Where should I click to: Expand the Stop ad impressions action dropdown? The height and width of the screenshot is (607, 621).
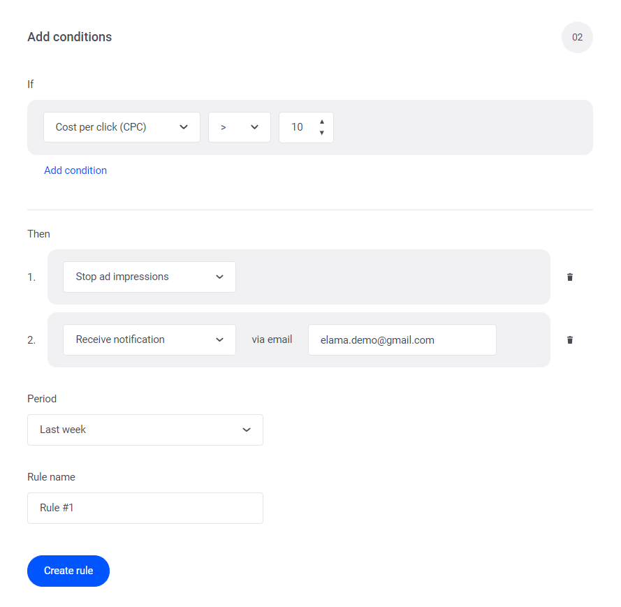pos(149,277)
